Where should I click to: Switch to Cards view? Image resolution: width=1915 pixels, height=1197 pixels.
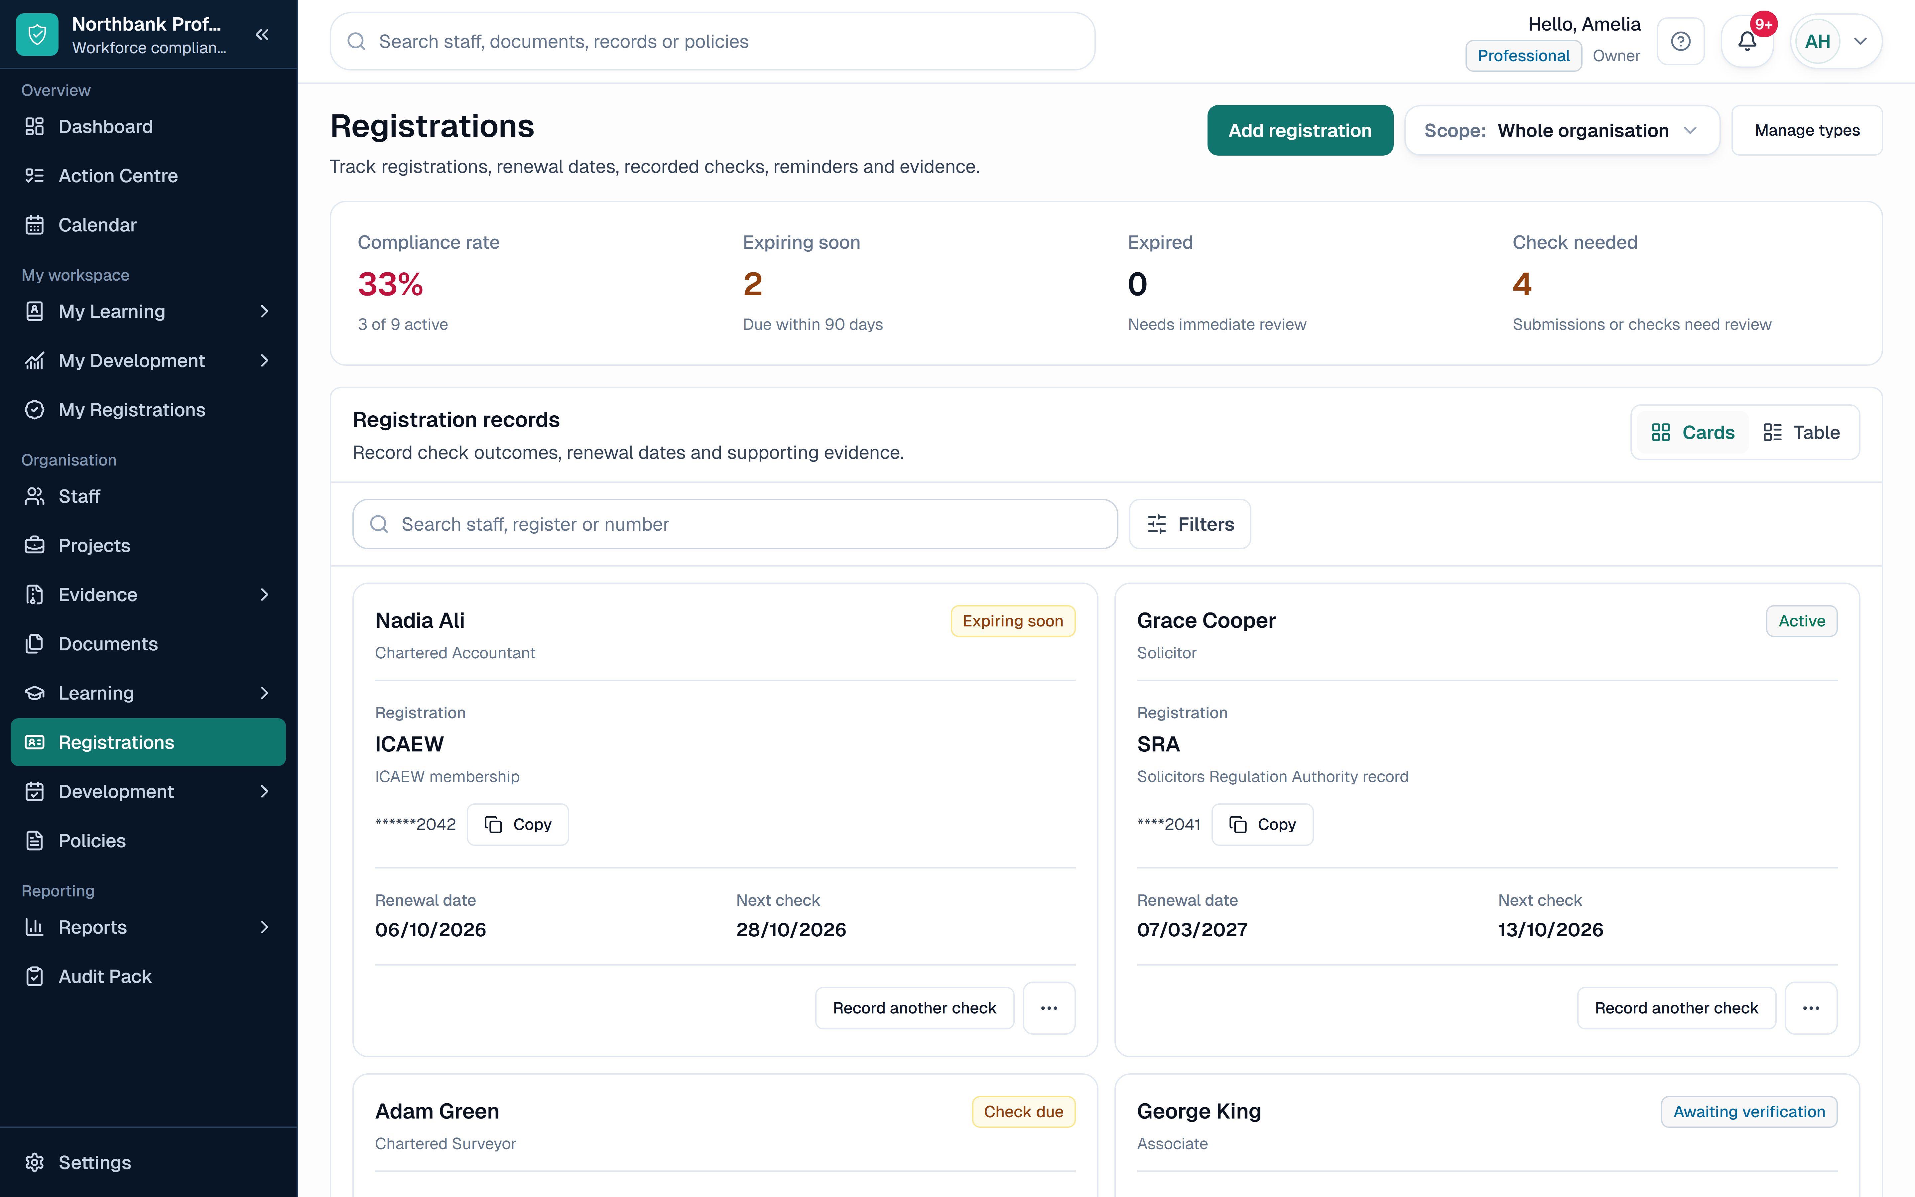(x=1693, y=432)
